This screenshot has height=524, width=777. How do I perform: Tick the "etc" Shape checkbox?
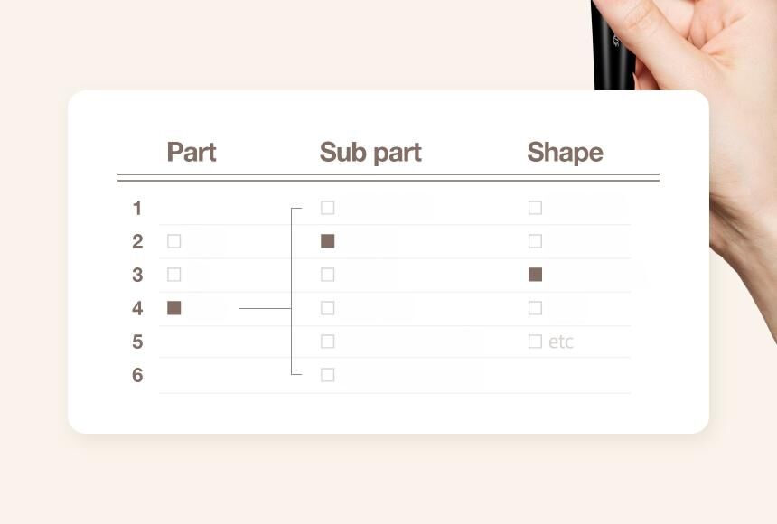[x=535, y=342]
